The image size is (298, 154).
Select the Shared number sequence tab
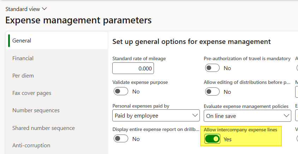tap(43, 128)
